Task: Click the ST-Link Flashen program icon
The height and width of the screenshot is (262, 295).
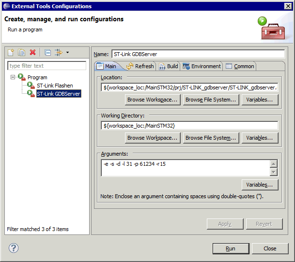Action: tap(31, 85)
